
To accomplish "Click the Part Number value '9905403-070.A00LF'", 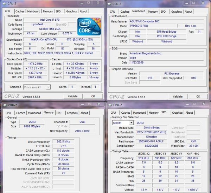I will click(152, 141).
